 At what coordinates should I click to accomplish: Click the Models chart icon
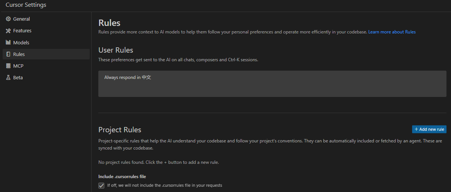[8, 42]
